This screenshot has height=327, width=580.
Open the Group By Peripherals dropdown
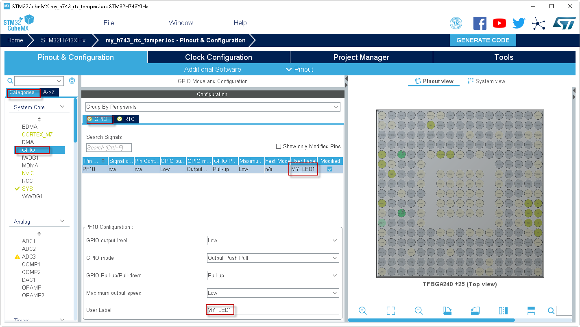click(336, 107)
